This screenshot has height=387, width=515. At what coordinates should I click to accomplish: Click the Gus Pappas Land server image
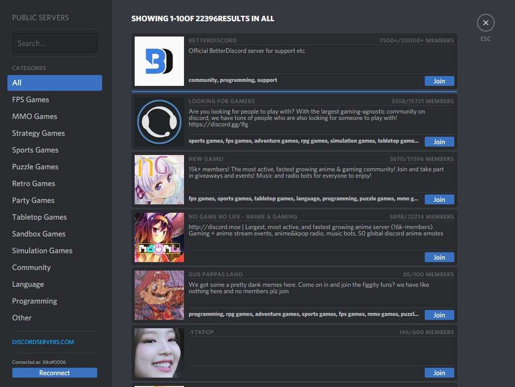pos(159,295)
